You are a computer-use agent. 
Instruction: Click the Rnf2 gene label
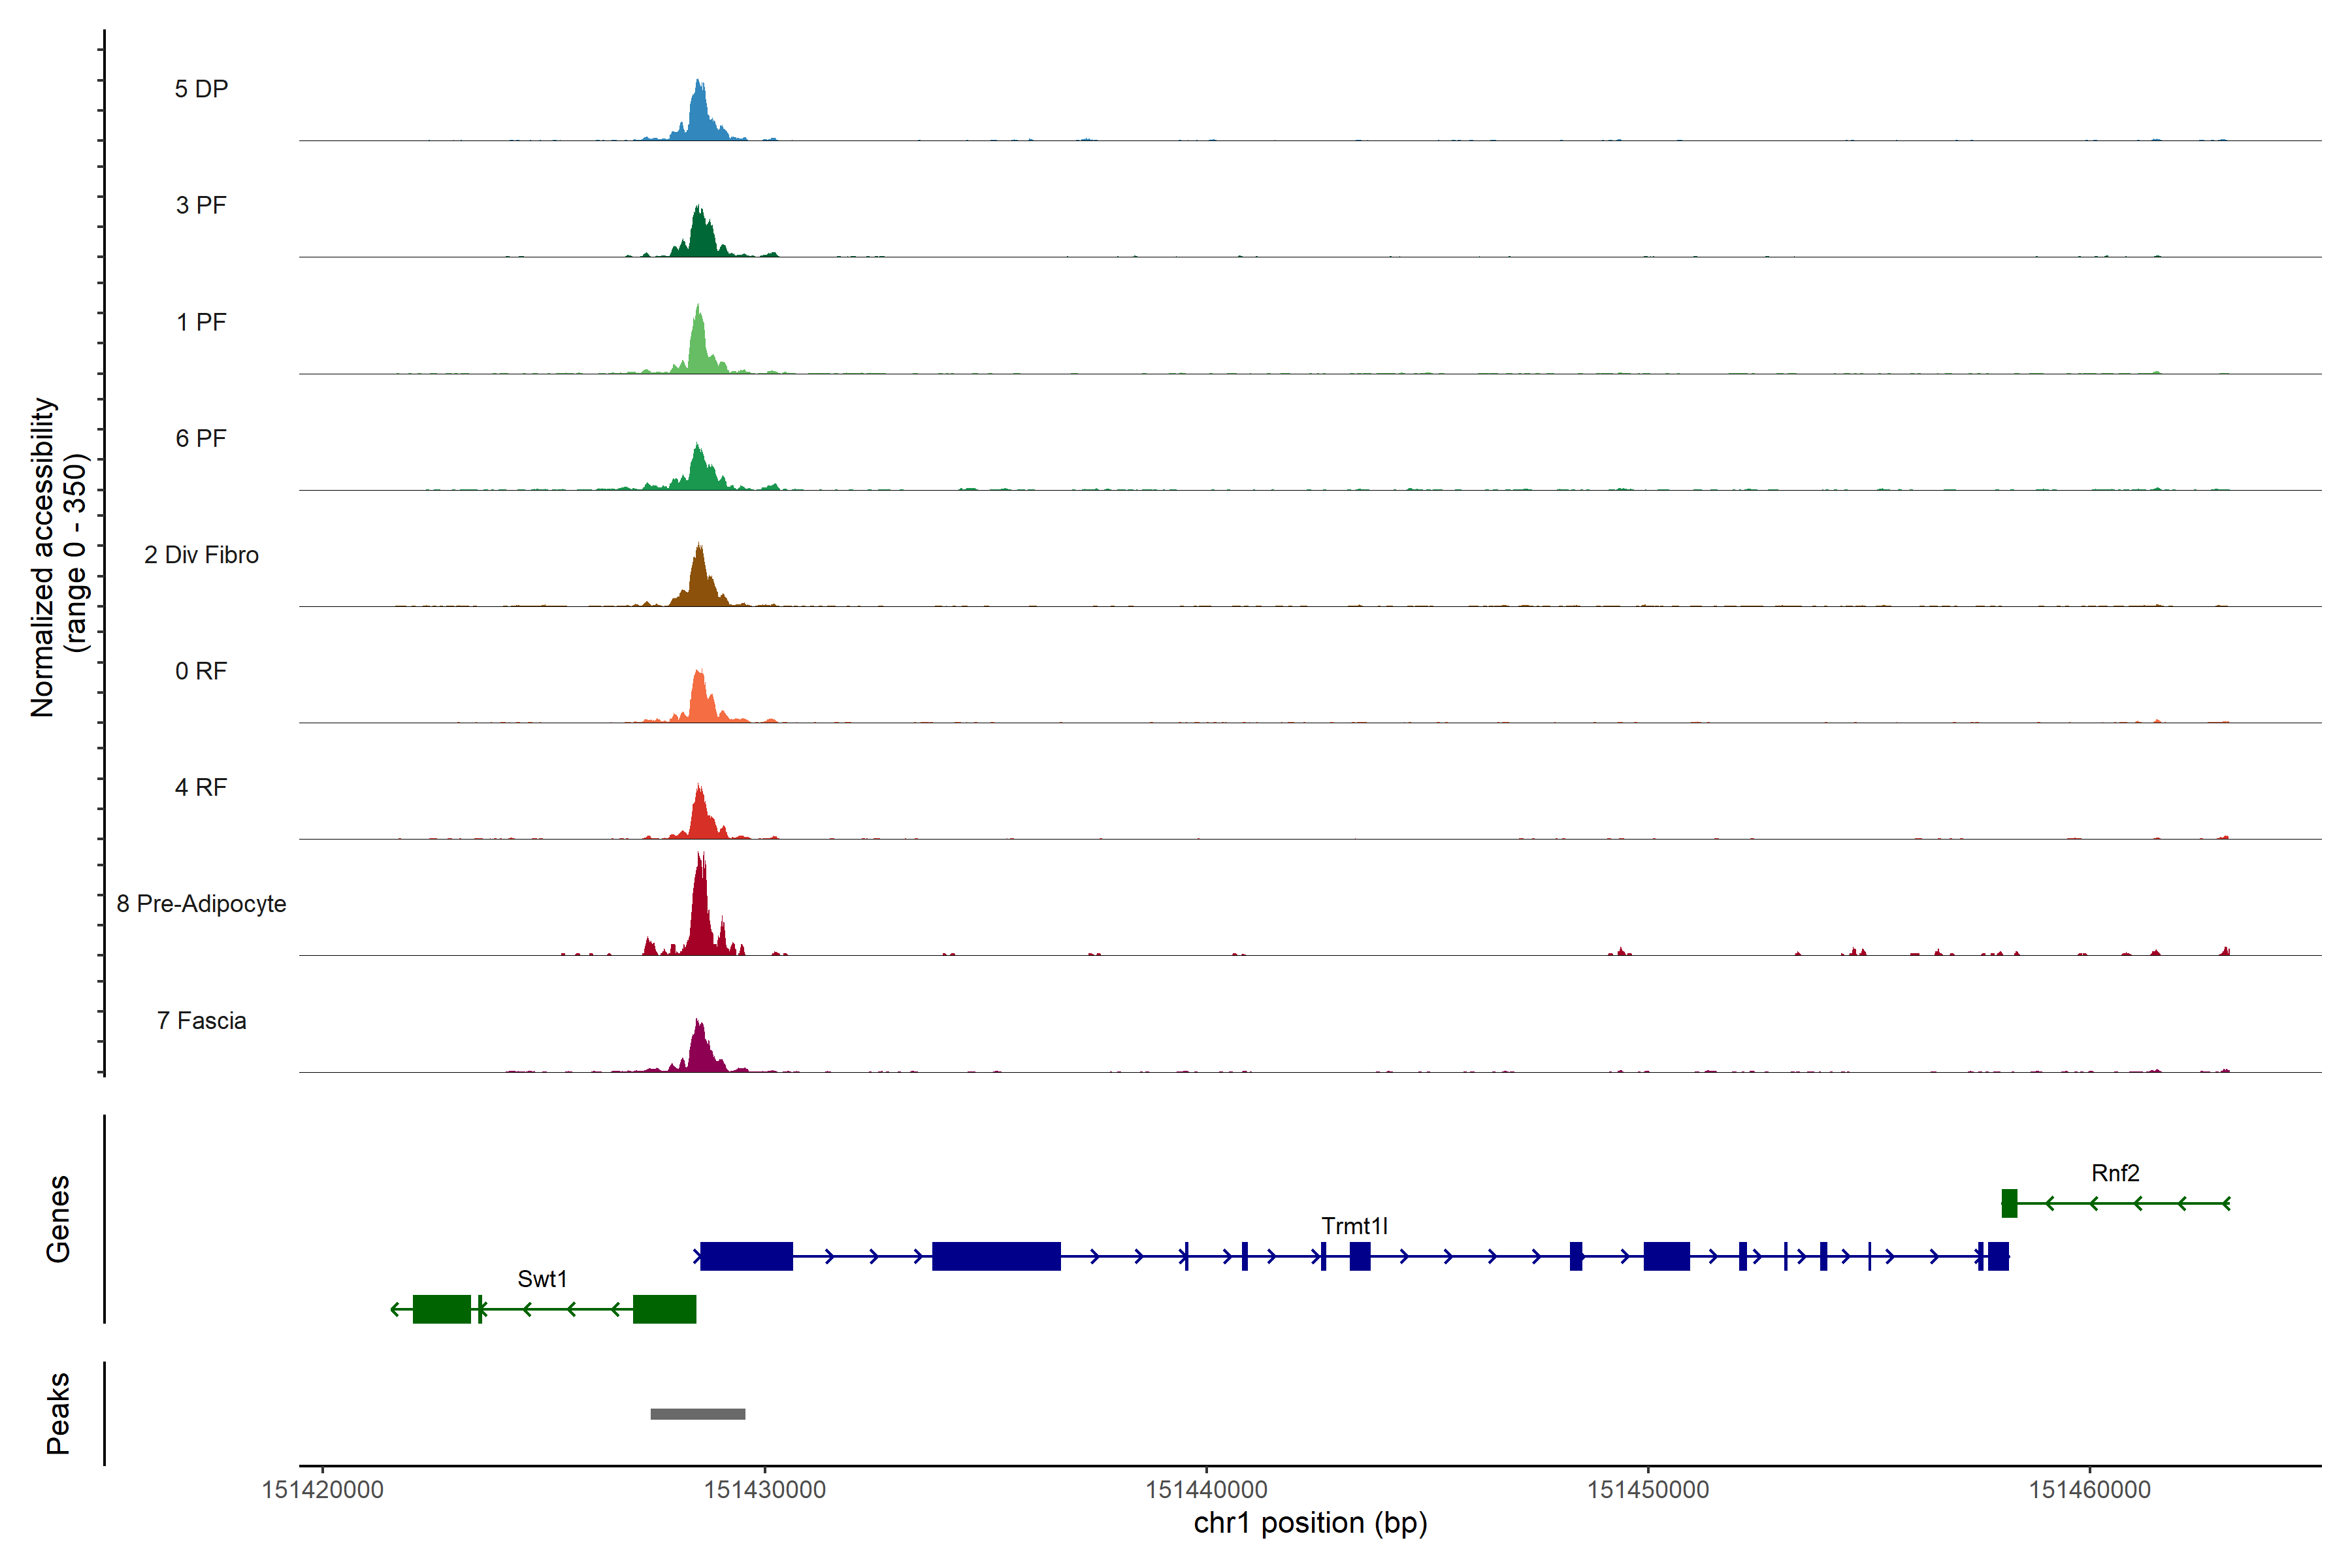pos(2115,1173)
